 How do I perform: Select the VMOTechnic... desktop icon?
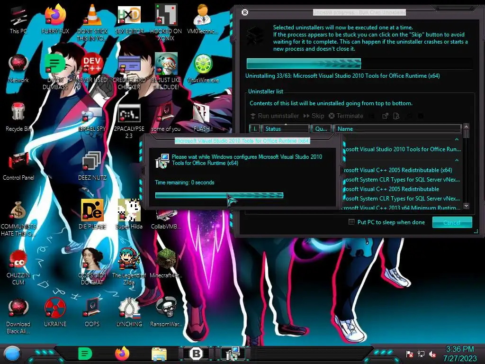203,20
